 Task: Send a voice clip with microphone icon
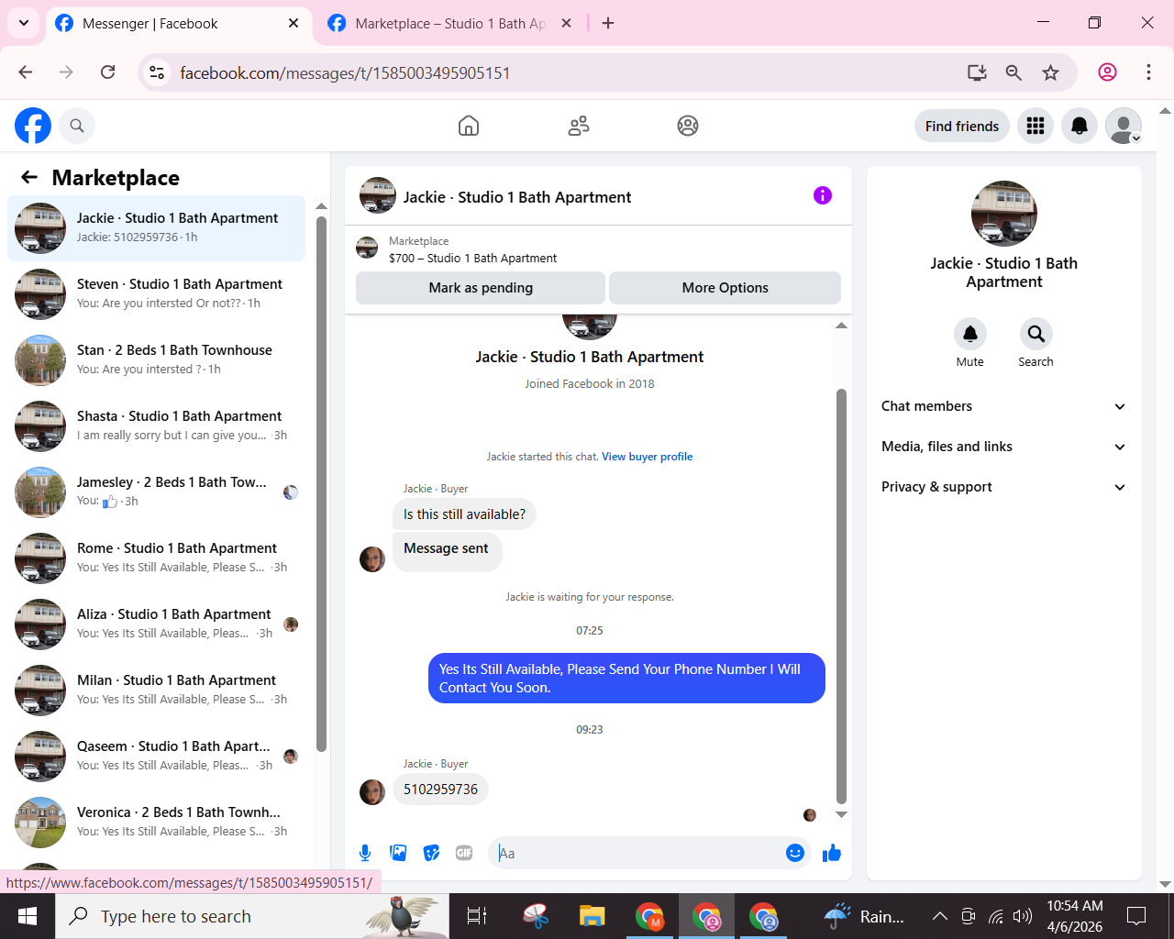(x=365, y=853)
